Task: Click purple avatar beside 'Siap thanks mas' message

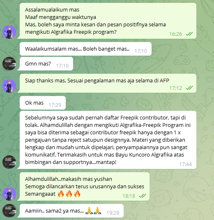Action: [x=9, y=86]
